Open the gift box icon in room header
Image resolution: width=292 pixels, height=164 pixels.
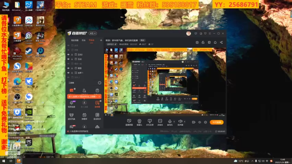[197, 42]
